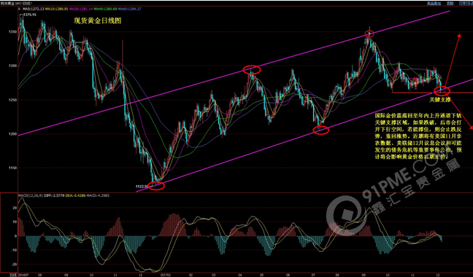Click the 1300 price axis label
473x277 pixels.
pos(12,66)
